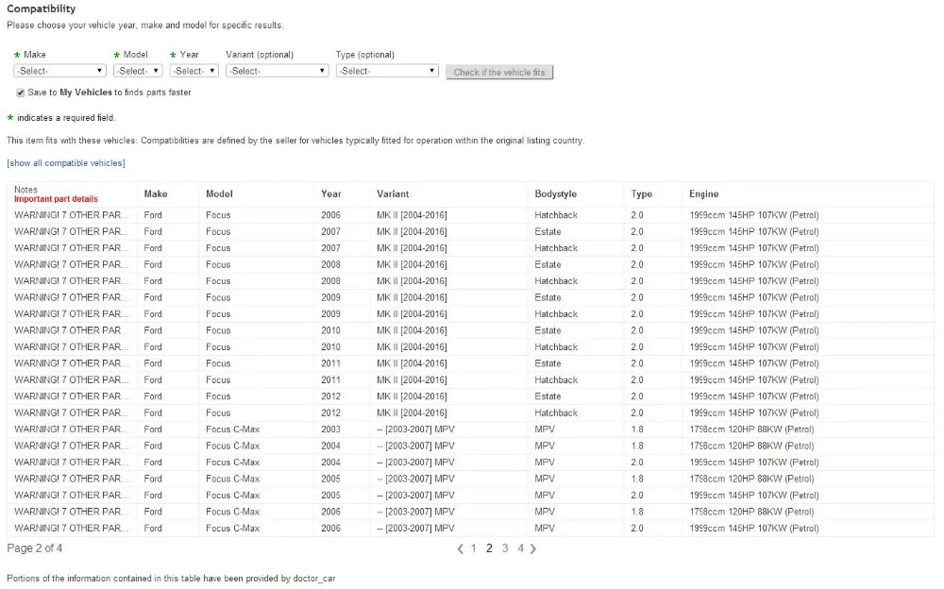Click MPV bodystyle in 2003 C-Max row

(545, 429)
